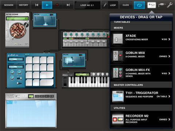Tap the RECORDER M2 thumbnail

pos(118,119)
